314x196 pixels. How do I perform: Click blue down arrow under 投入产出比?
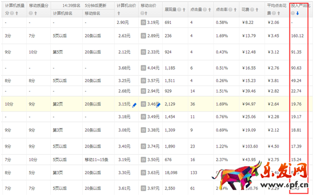pyautogui.click(x=298, y=14)
